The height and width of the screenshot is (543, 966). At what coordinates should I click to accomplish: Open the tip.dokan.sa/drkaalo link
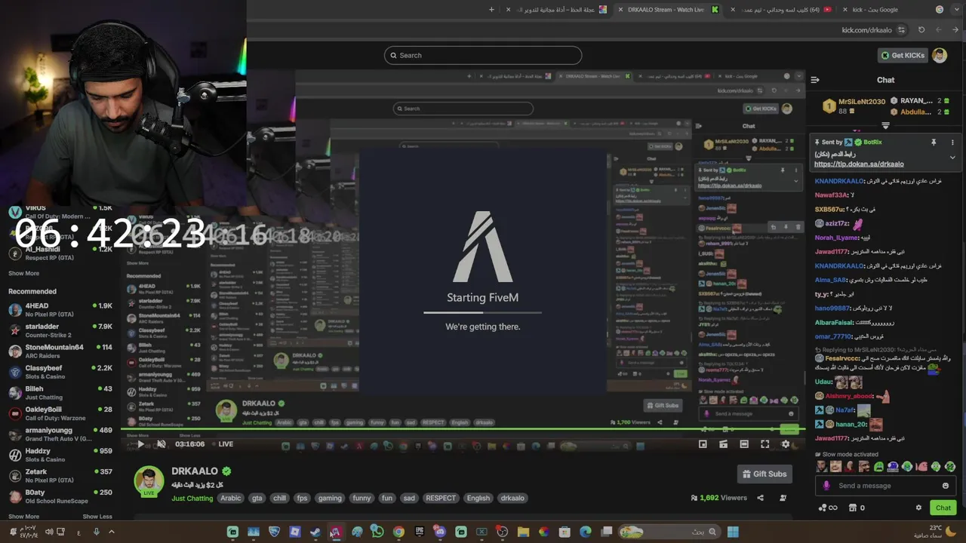(859, 164)
